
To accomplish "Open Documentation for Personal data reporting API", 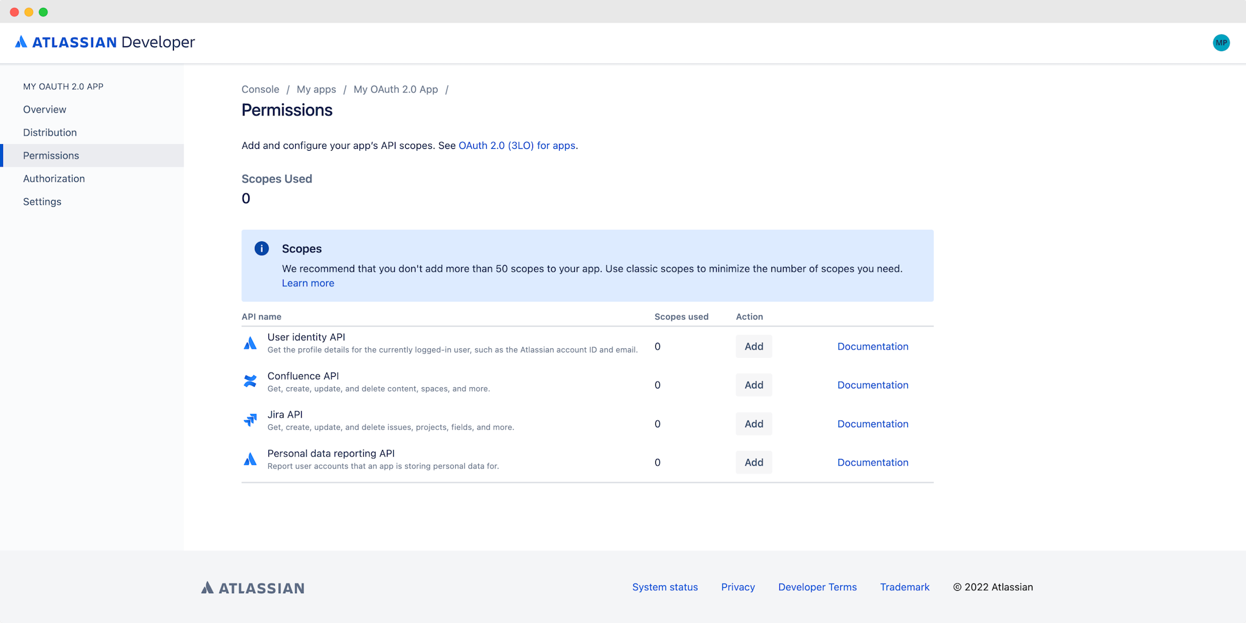I will (x=873, y=463).
